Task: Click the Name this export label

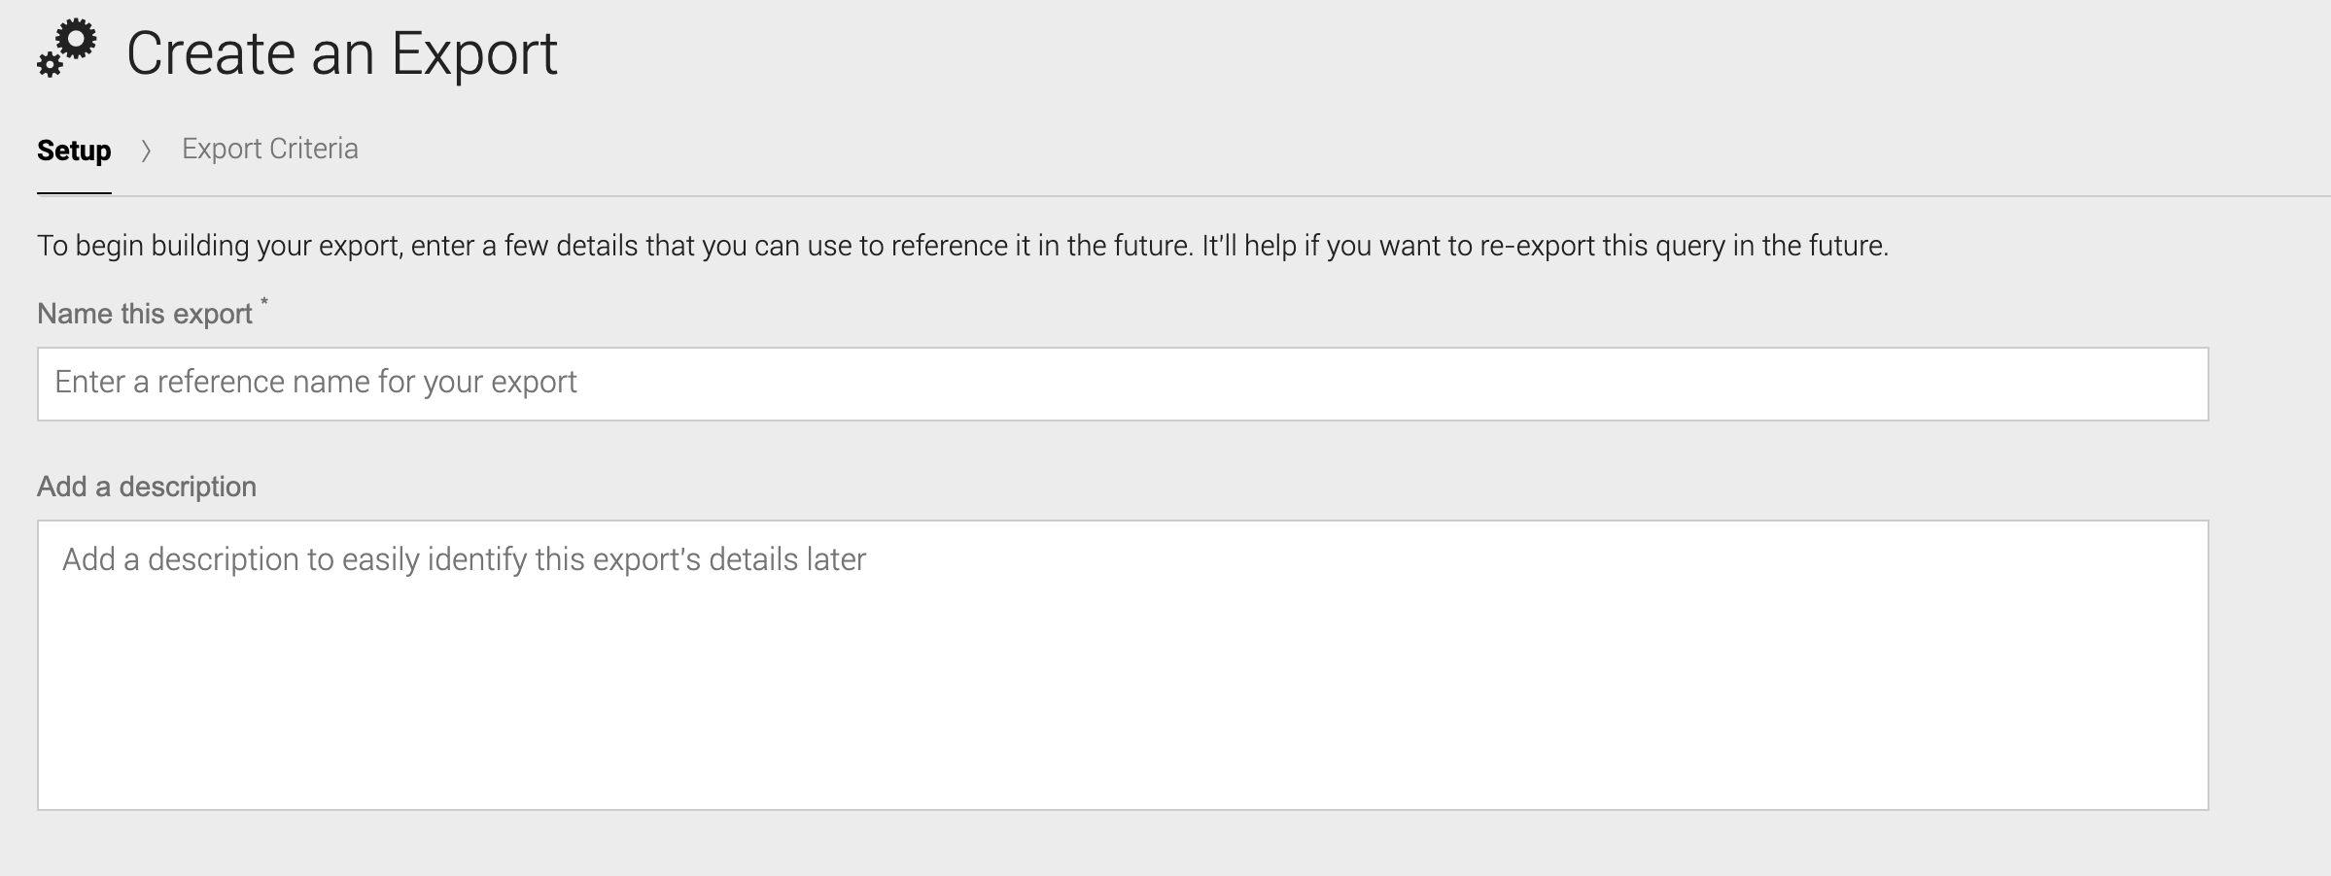Action: [145, 314]
